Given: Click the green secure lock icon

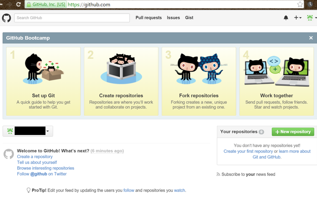Looking at the screenshot, I should 29,5.
